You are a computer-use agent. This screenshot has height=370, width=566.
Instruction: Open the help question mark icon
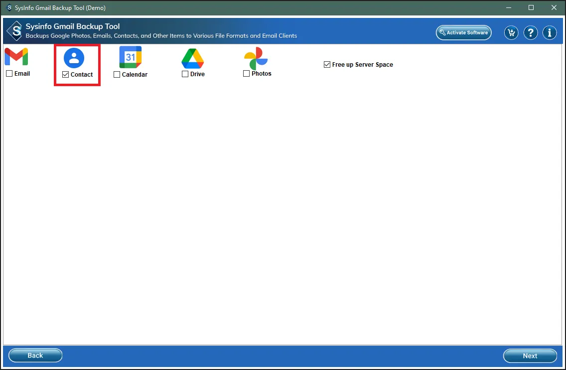point(530,33)
